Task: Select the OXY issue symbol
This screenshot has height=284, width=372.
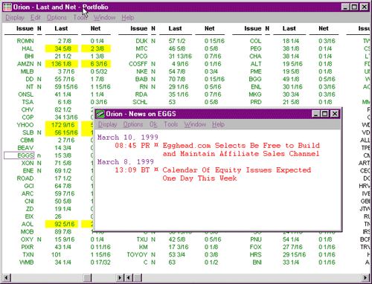Action: coord(27,239)
